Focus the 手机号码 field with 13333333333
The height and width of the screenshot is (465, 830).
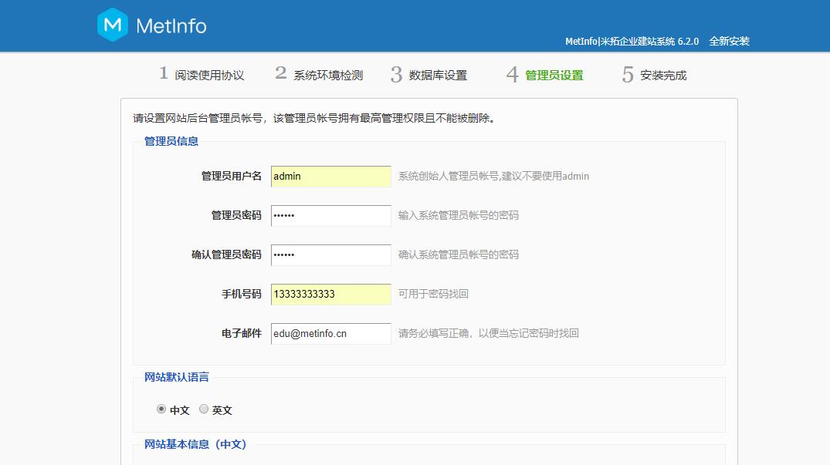pos(330,295)
